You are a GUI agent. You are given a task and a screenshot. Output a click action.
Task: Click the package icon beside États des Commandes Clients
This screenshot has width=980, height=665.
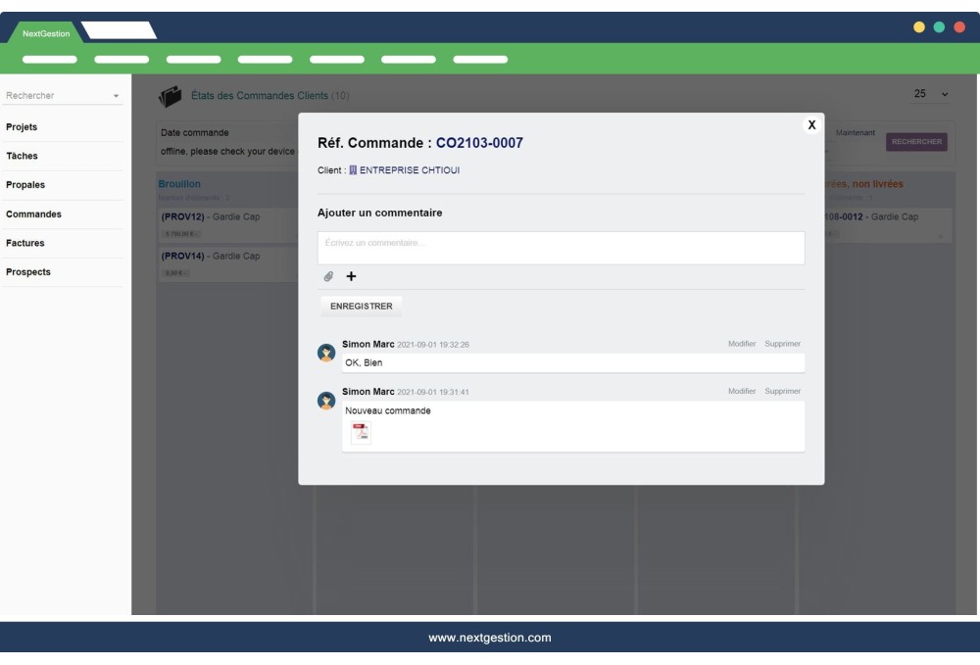tap(171, 93)
